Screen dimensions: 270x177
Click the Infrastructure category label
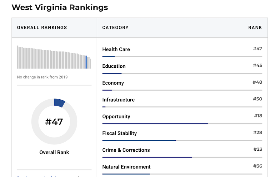coord(118,100)
